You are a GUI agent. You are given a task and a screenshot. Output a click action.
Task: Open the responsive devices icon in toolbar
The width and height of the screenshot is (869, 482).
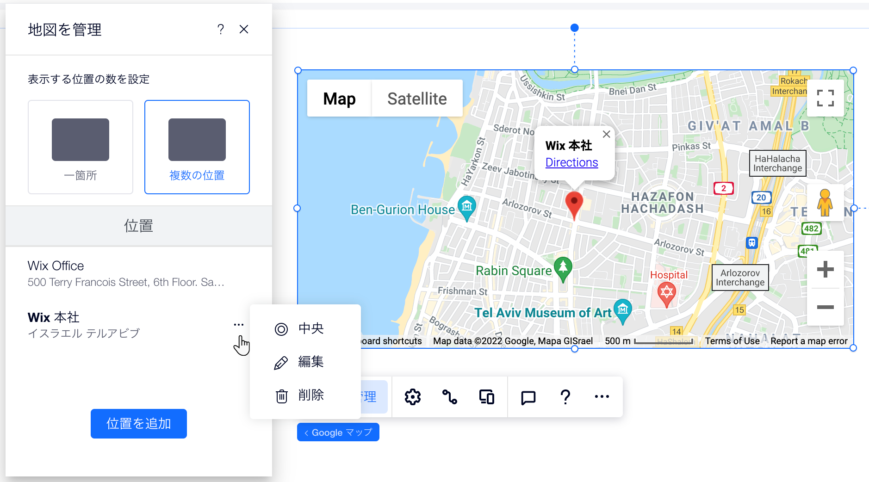(x=487, y=397)
